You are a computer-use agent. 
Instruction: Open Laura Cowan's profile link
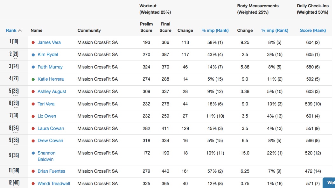[51, 128]
